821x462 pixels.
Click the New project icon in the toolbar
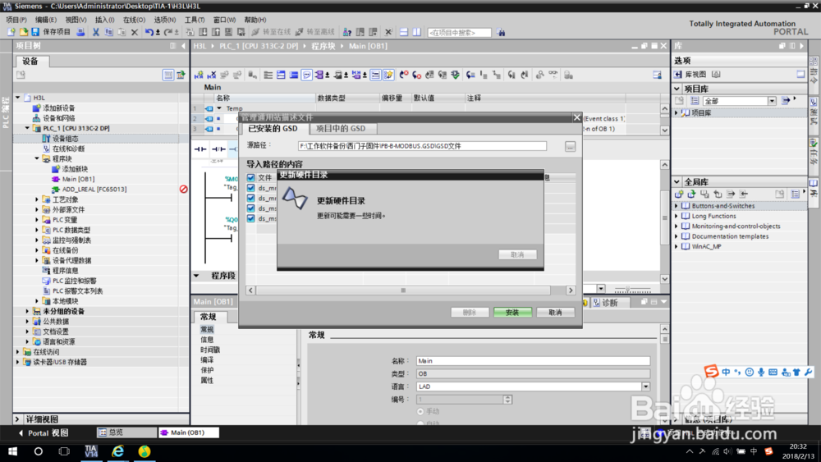coord(11,32)
